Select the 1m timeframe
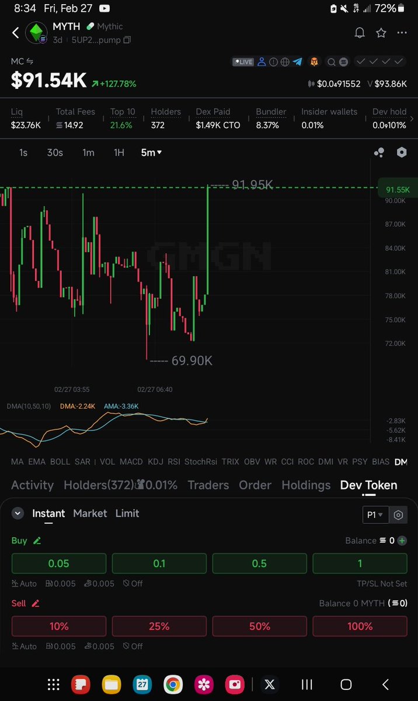The height and width of the screenshot is (701, 418). [x=88, y=153]
